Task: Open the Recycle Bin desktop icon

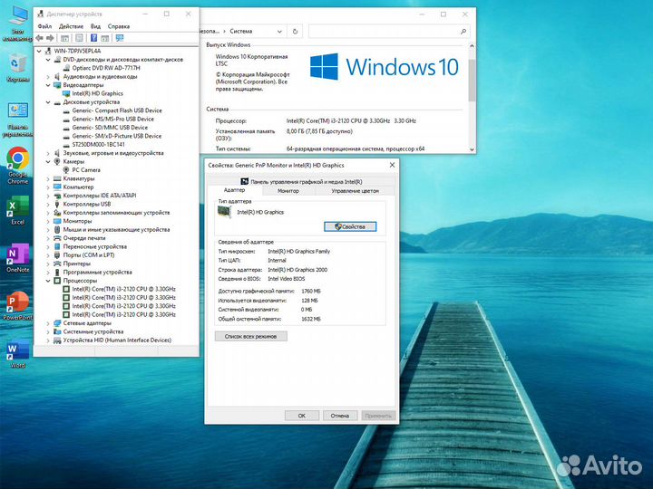Action: 18,67
